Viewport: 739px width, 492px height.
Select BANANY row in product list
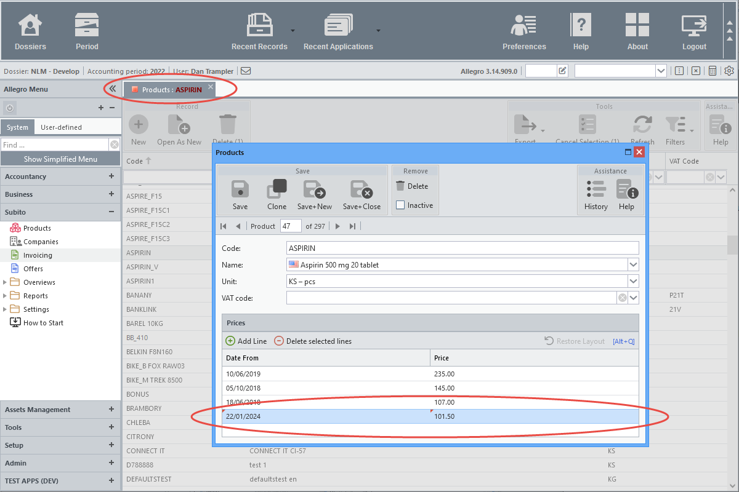[x=168, y=295]
